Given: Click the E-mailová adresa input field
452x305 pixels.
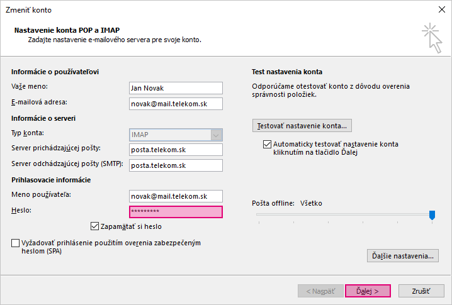Looking at the screenshot, I should tap(176, 104).
